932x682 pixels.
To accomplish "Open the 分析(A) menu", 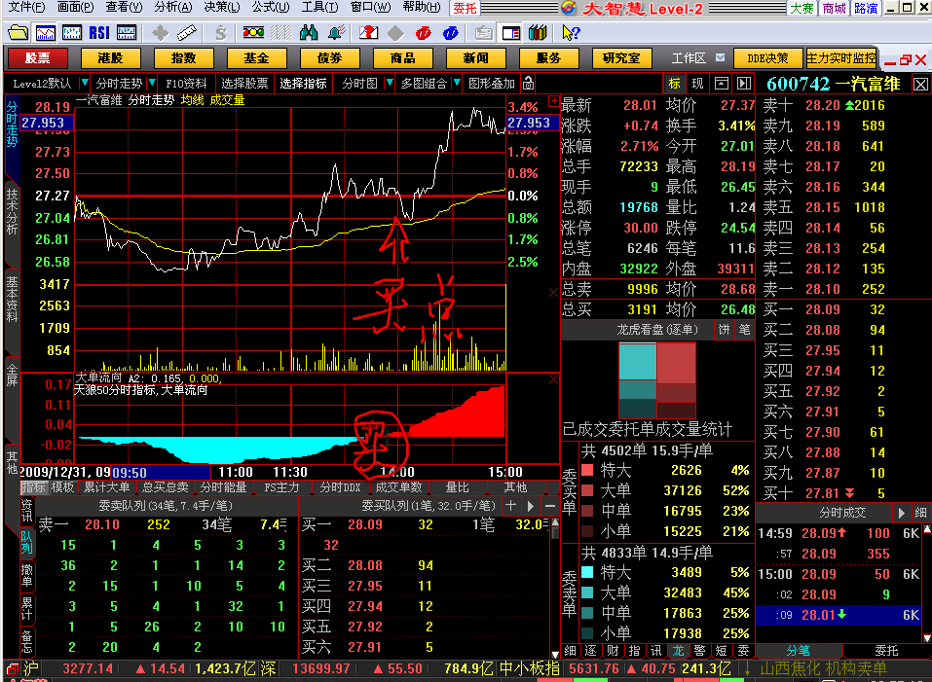I will (173, 7).
